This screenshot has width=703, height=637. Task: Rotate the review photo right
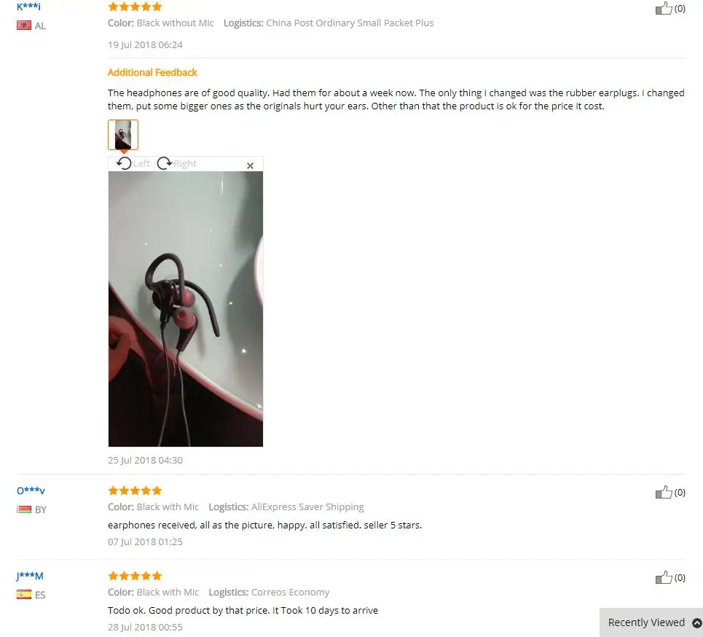coord(176,163)
